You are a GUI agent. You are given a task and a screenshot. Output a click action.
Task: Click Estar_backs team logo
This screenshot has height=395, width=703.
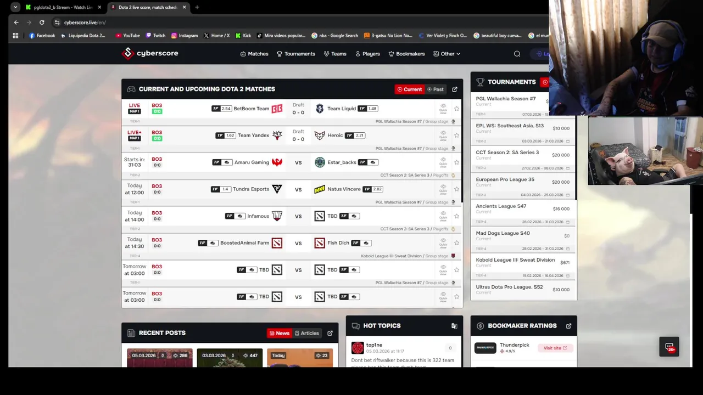pyautogui.click(x=320, y=162)
